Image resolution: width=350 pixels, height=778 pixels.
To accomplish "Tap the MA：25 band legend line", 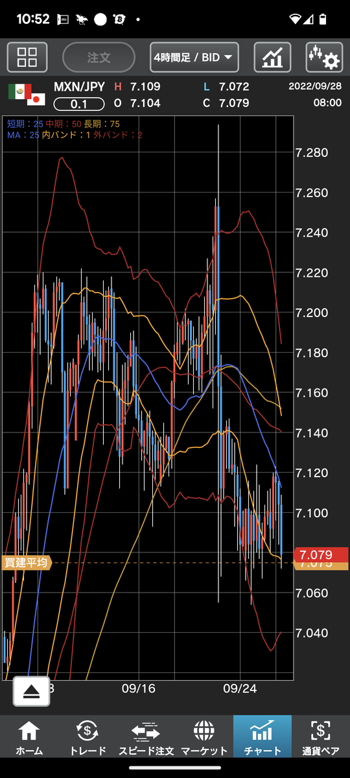I will pos(75,135).
